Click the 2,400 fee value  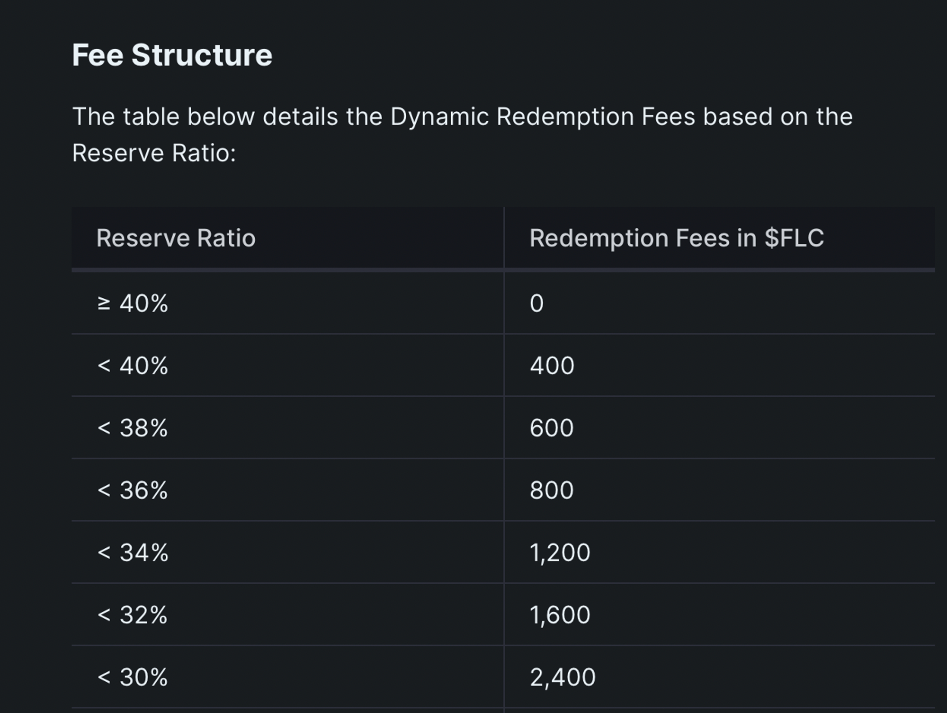click(x=562, y=677)
